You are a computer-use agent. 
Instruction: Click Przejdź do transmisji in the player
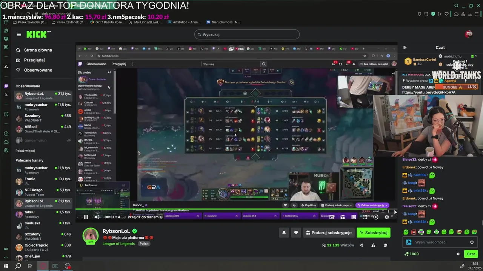pos(145,217)
